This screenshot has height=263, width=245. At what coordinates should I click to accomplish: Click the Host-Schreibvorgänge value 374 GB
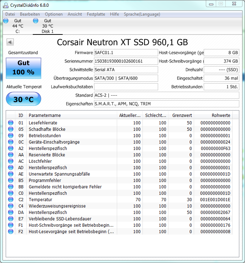(x=221, y=61)
